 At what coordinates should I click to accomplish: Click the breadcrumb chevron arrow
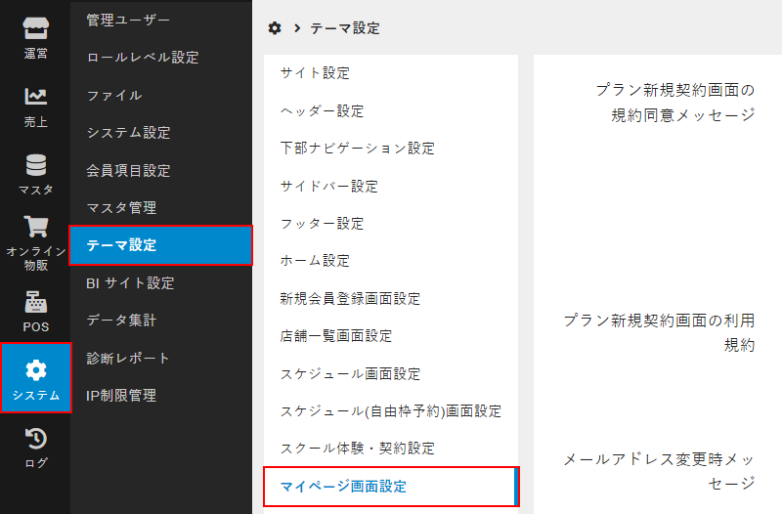tap(297, 28)
